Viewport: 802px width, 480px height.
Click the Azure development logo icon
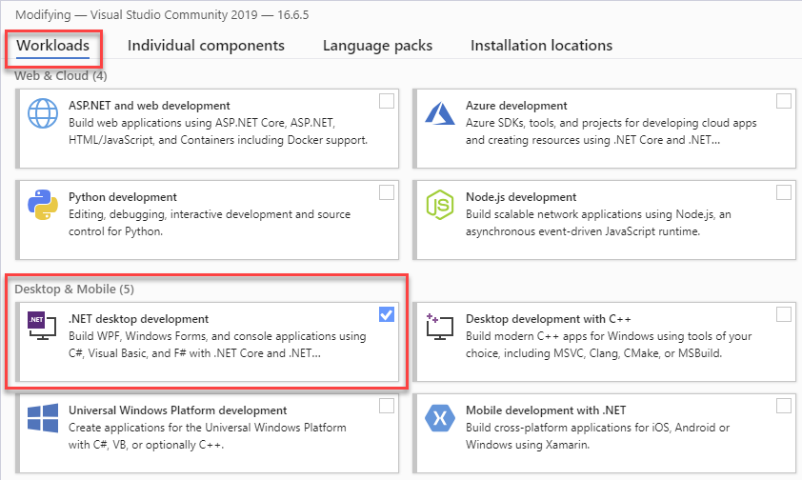coord(441,114)
